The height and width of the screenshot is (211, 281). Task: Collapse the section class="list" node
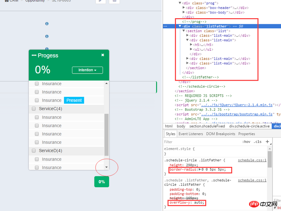coord(183,31)
